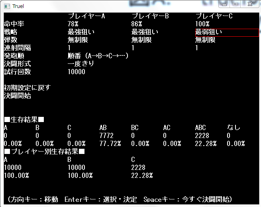Screen dimensions: 261x207
Task: Click the AC column header in survival results
Action: [x=167, y=128]
